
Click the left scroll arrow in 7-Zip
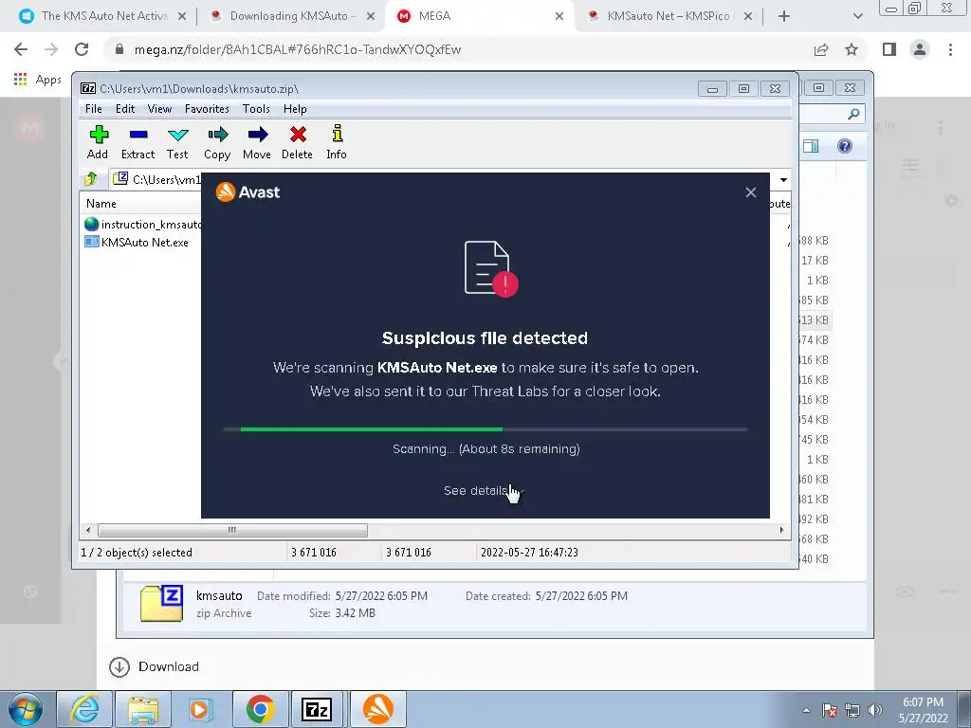coord(88,531)
